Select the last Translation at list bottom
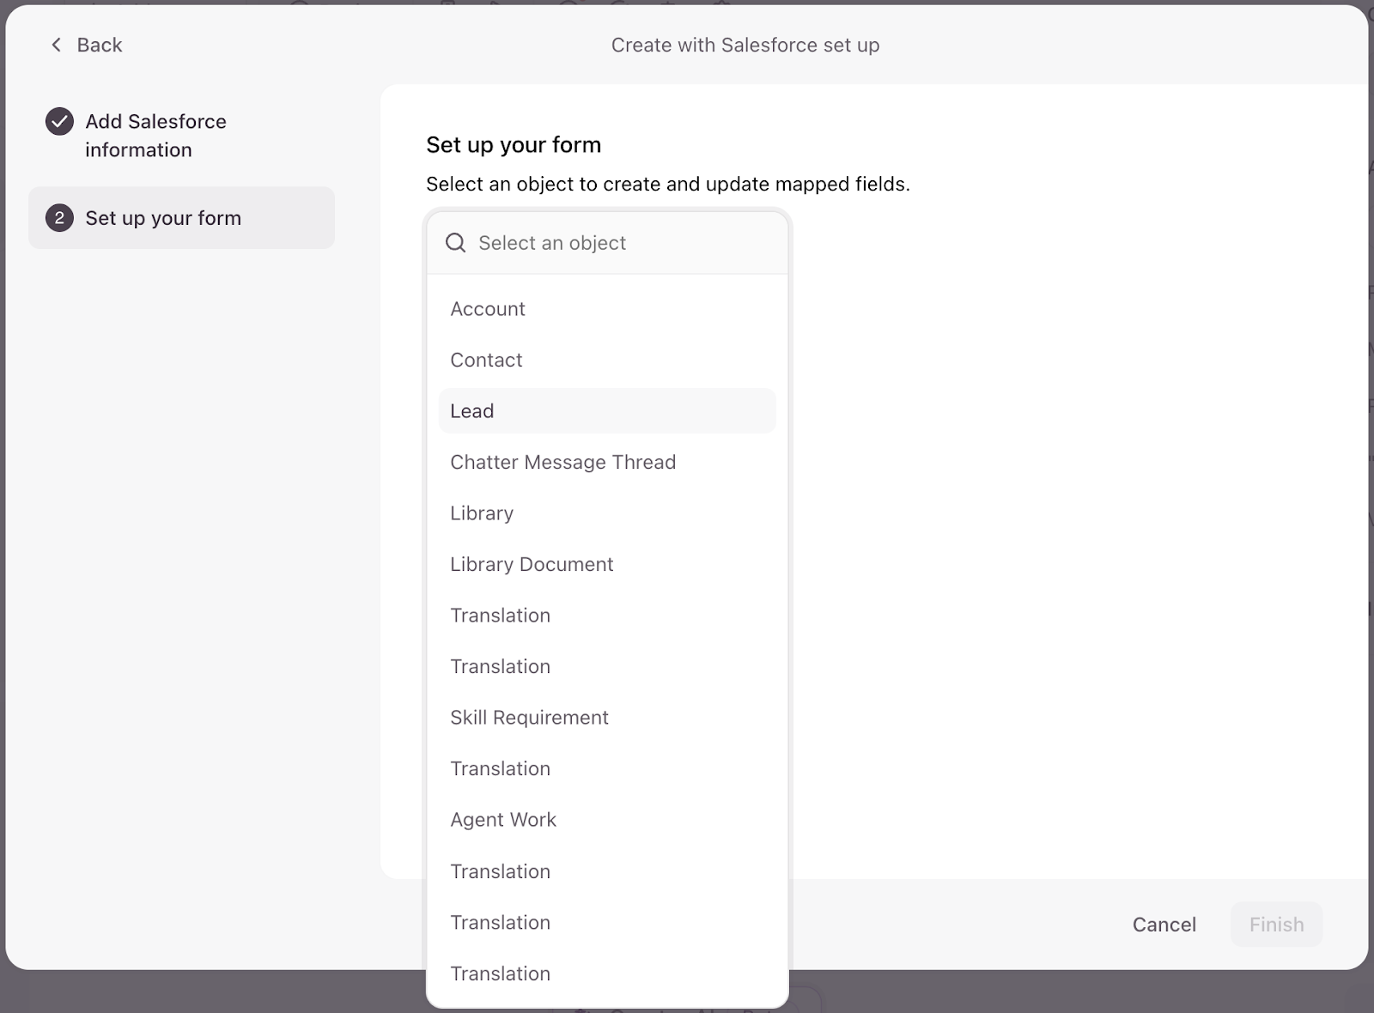 (500, 974)
